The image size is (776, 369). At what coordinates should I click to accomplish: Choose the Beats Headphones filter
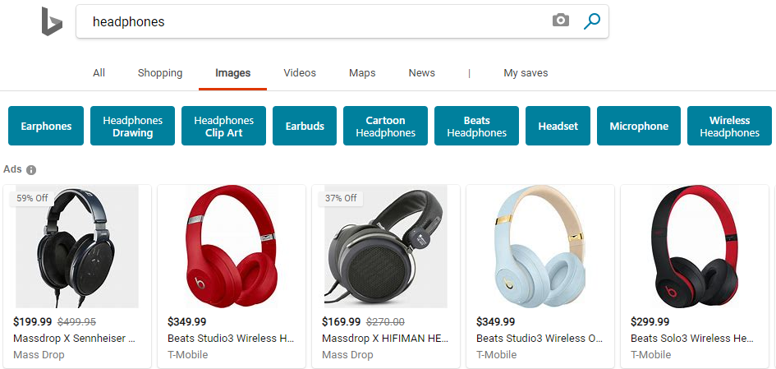pos(476,126)
